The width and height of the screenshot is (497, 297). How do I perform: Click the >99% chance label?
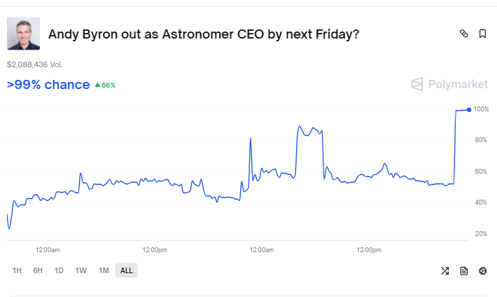click(x=48, y=85)
